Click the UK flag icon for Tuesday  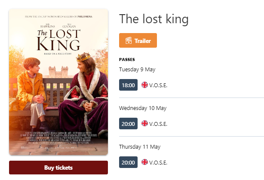[144, 85]
